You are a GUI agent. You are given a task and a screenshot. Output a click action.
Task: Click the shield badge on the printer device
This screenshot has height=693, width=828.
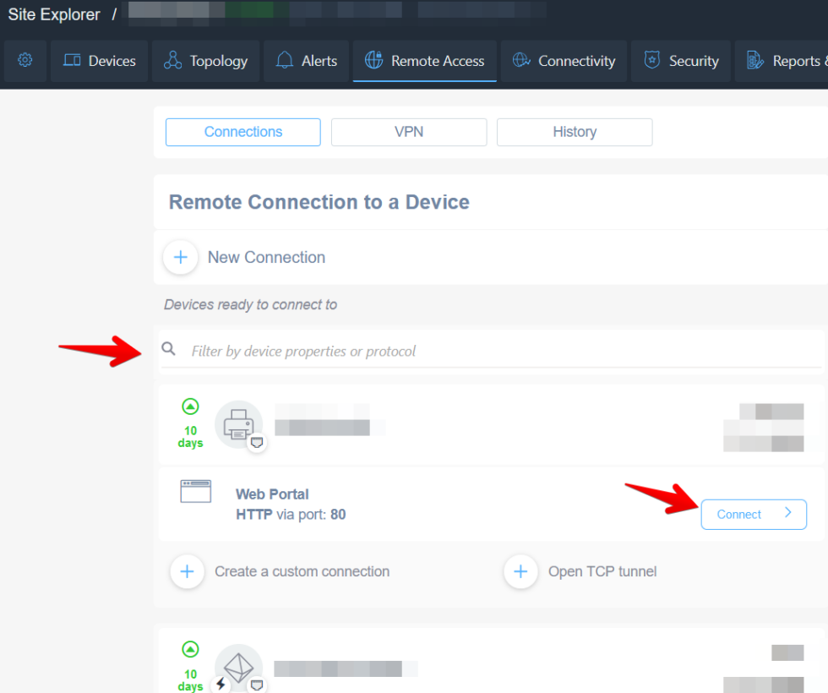click(x=255, y=440)
